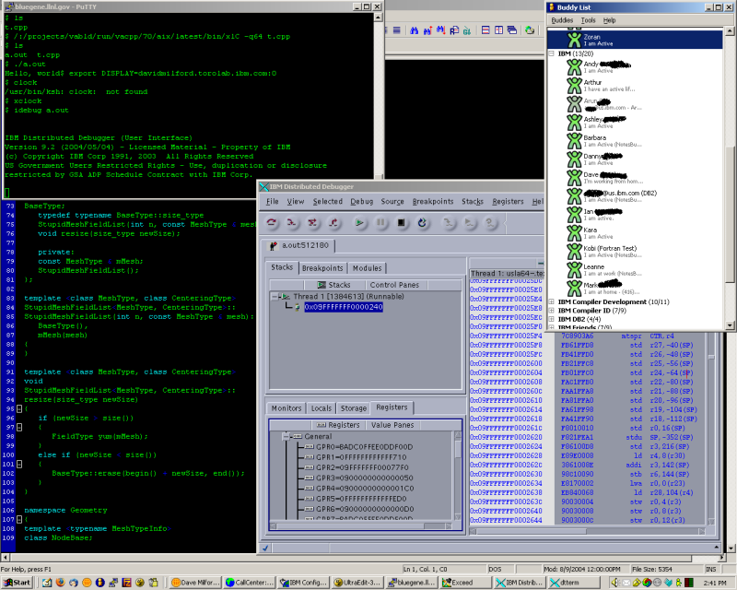The image size is (737, 590).
Task: Expand the IBM DB2 buddy group
Action: click(x=551, y=319)
